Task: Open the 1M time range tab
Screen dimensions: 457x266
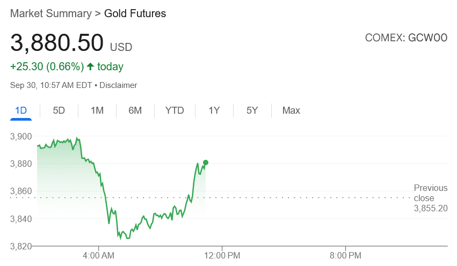Action: tap(97, 110)
